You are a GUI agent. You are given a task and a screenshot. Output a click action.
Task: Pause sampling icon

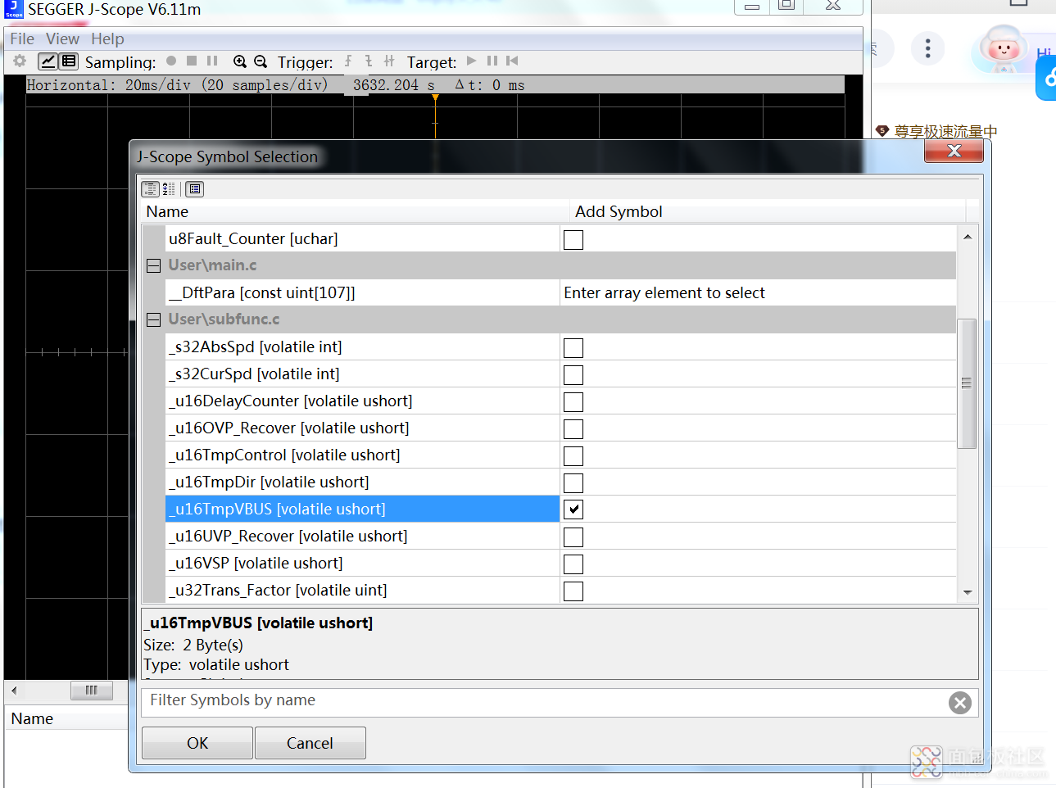tap(212, 61)
